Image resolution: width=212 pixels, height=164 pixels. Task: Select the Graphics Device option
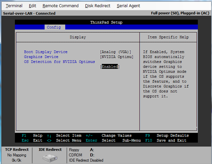(41, 57)
